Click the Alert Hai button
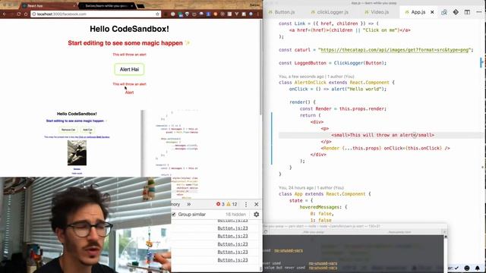Image resolution: width=486 pixels, height=273 pixels. 129,69
